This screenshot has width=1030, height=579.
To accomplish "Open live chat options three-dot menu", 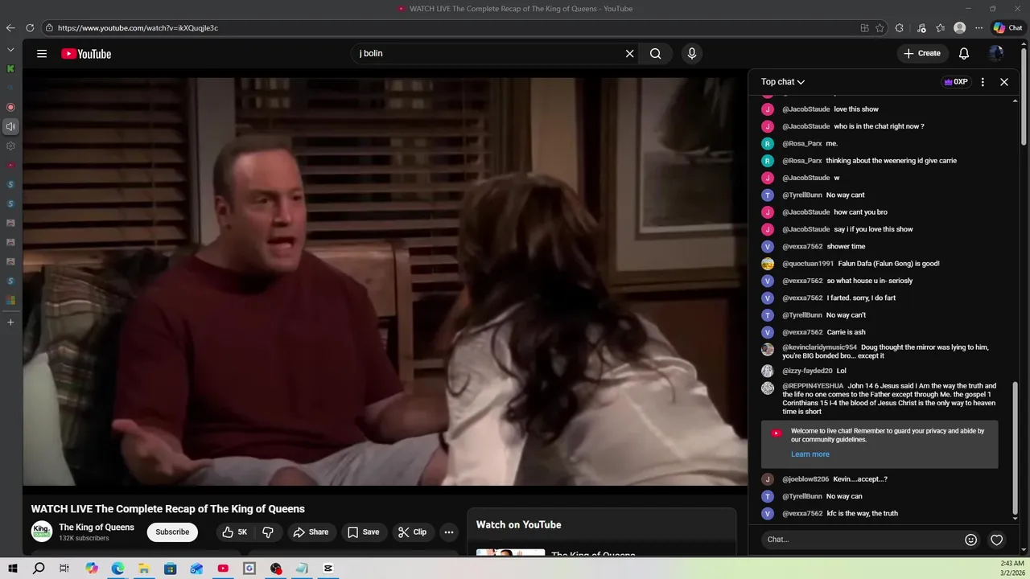I will tap(982, 82).
